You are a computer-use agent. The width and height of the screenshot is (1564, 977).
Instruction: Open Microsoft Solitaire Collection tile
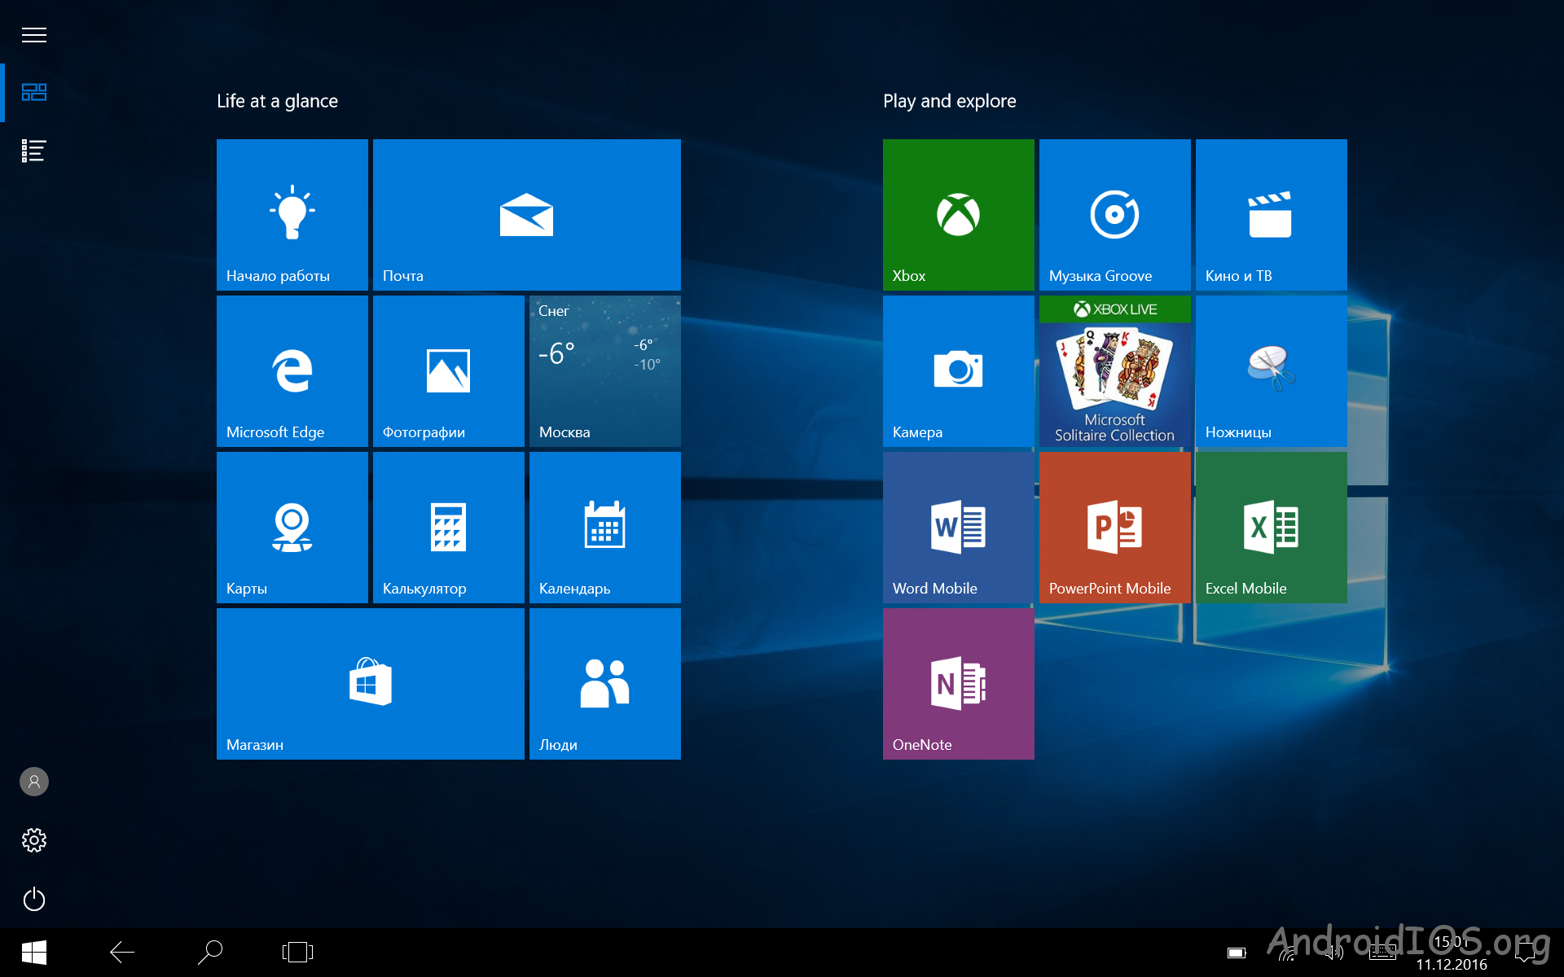click(x=1114, y=370)
